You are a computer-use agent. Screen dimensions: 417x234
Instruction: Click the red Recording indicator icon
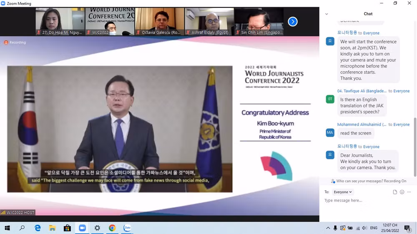(x=6, y=42)
